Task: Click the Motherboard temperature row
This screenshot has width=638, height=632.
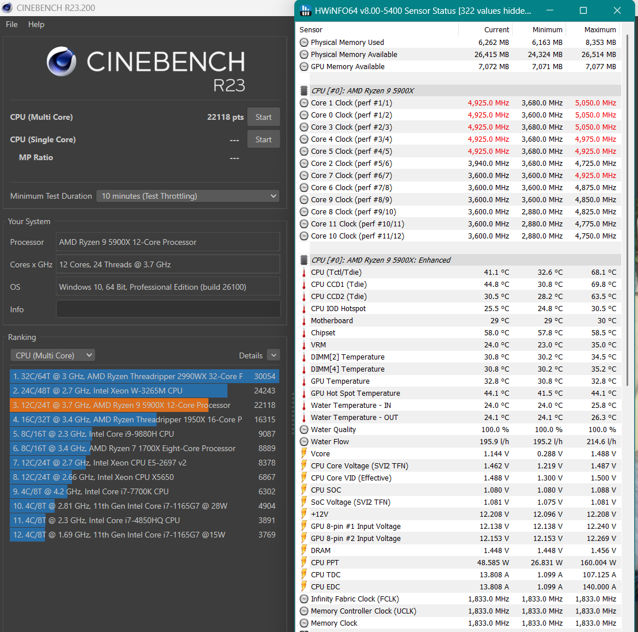Action: click(459, 321)
